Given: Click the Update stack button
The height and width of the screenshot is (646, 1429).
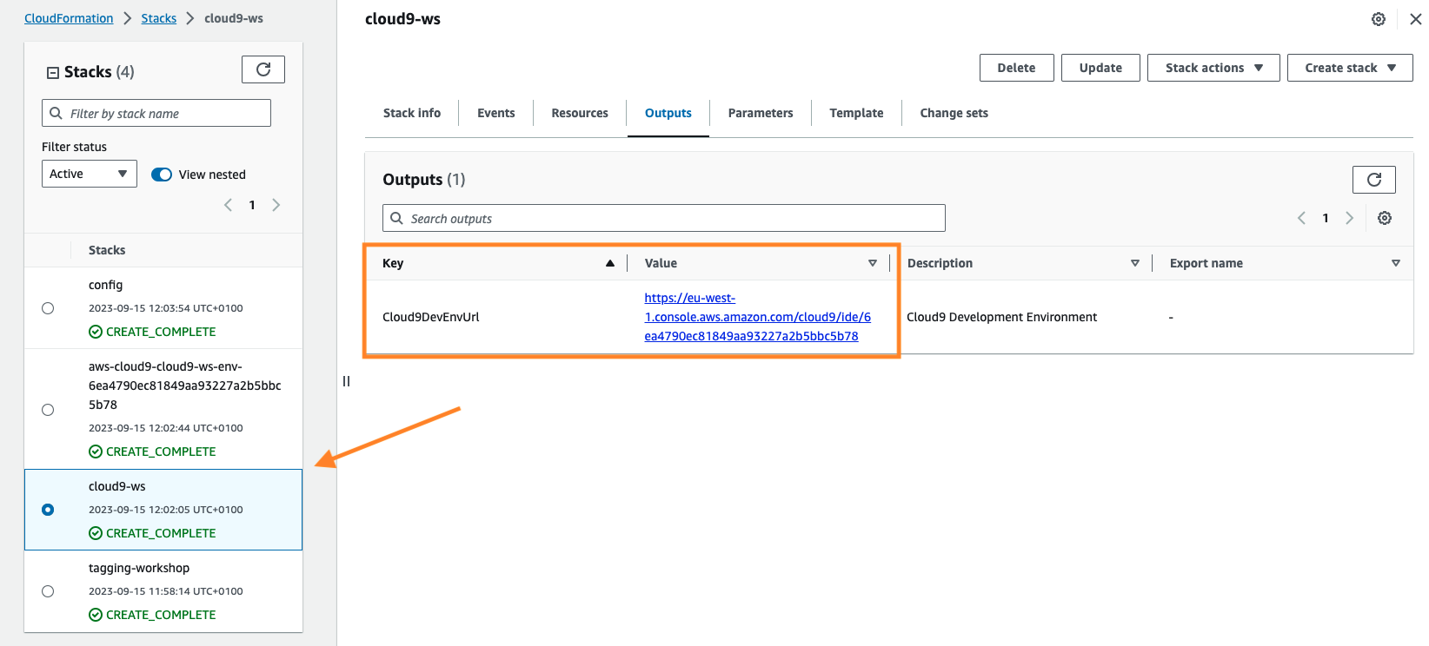Looking at the screenshot, I should click(x=1100, y=68).
